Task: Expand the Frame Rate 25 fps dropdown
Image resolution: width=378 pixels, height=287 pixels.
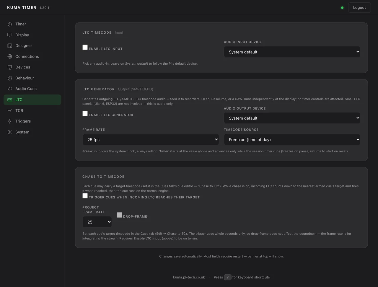Action: pyautogui.click(x=151, y=140)
